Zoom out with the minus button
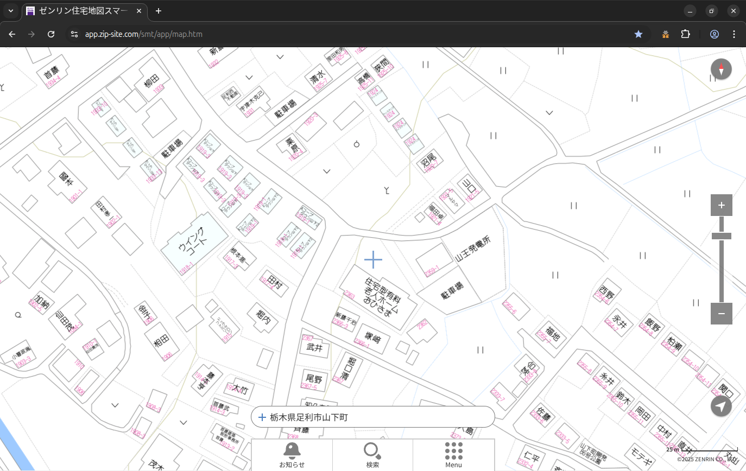The height and width of the screenshot is (471, 746). point(721,314)
